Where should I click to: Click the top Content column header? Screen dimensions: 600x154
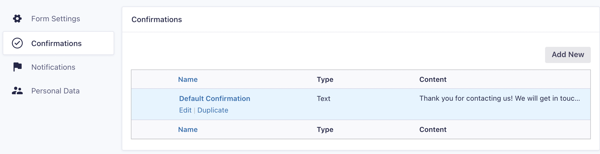click(433, 79)
